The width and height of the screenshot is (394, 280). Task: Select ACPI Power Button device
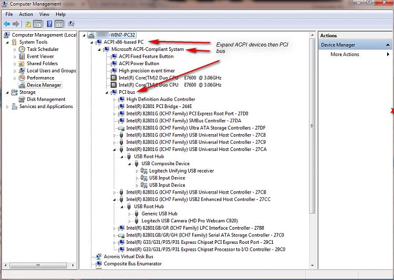click(x=139, y=63)
